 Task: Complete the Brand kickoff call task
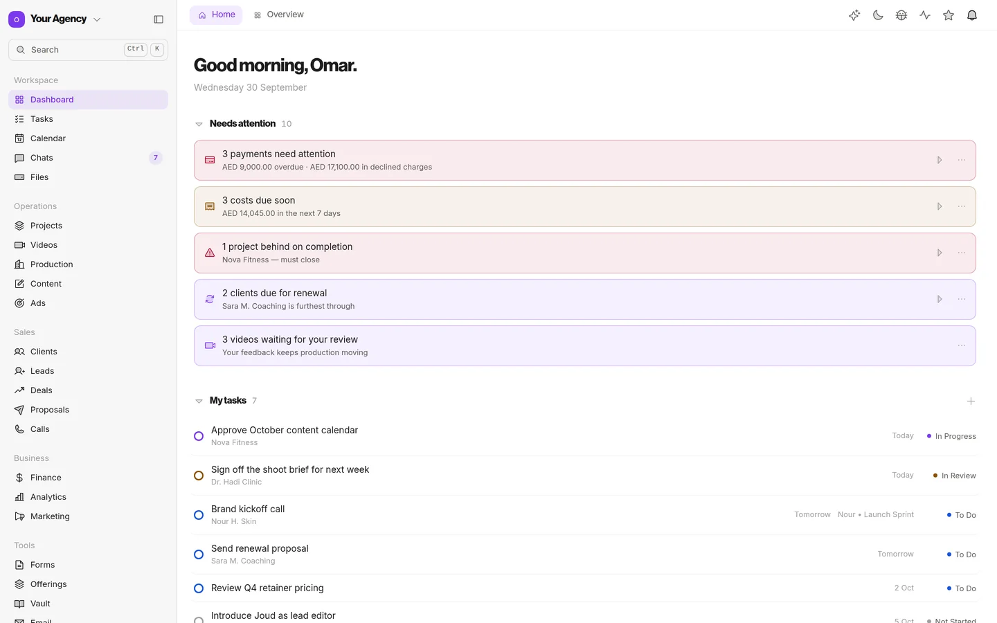[x=199, y=515]
